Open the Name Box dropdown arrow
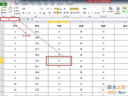This screenshot has width=128, height=96. click(x=19, y=19)
